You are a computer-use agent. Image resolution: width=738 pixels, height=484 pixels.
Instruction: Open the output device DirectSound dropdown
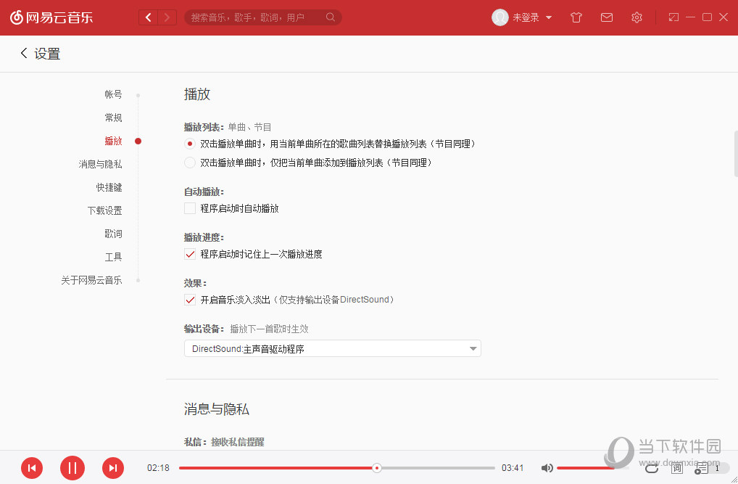pyautogui.click(x=332, y=348)
